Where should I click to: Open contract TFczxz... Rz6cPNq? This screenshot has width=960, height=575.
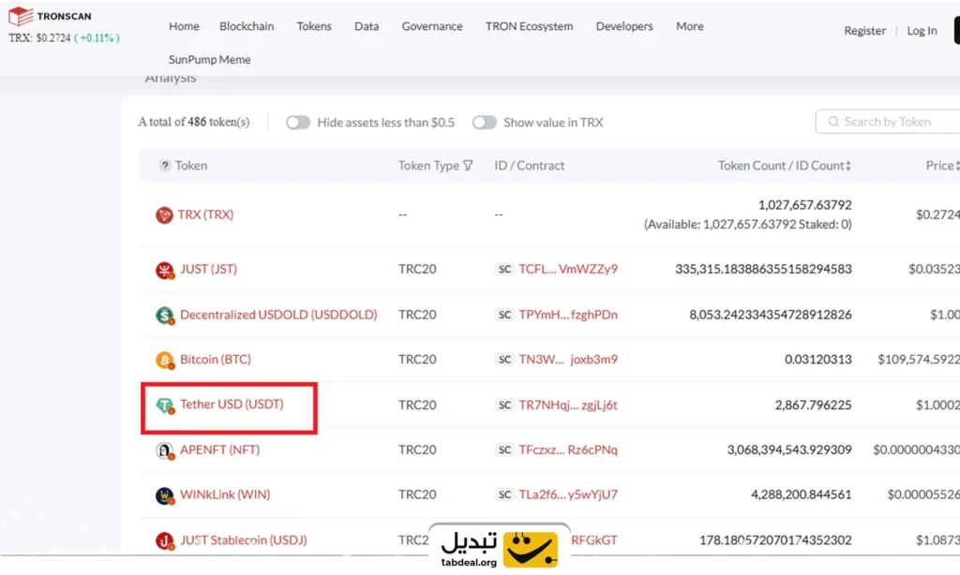(568, 450)
